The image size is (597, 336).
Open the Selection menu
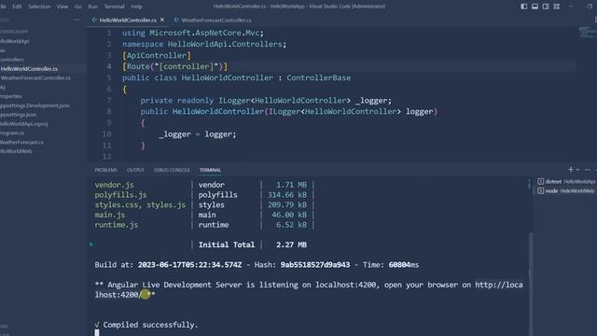[39, 7]
